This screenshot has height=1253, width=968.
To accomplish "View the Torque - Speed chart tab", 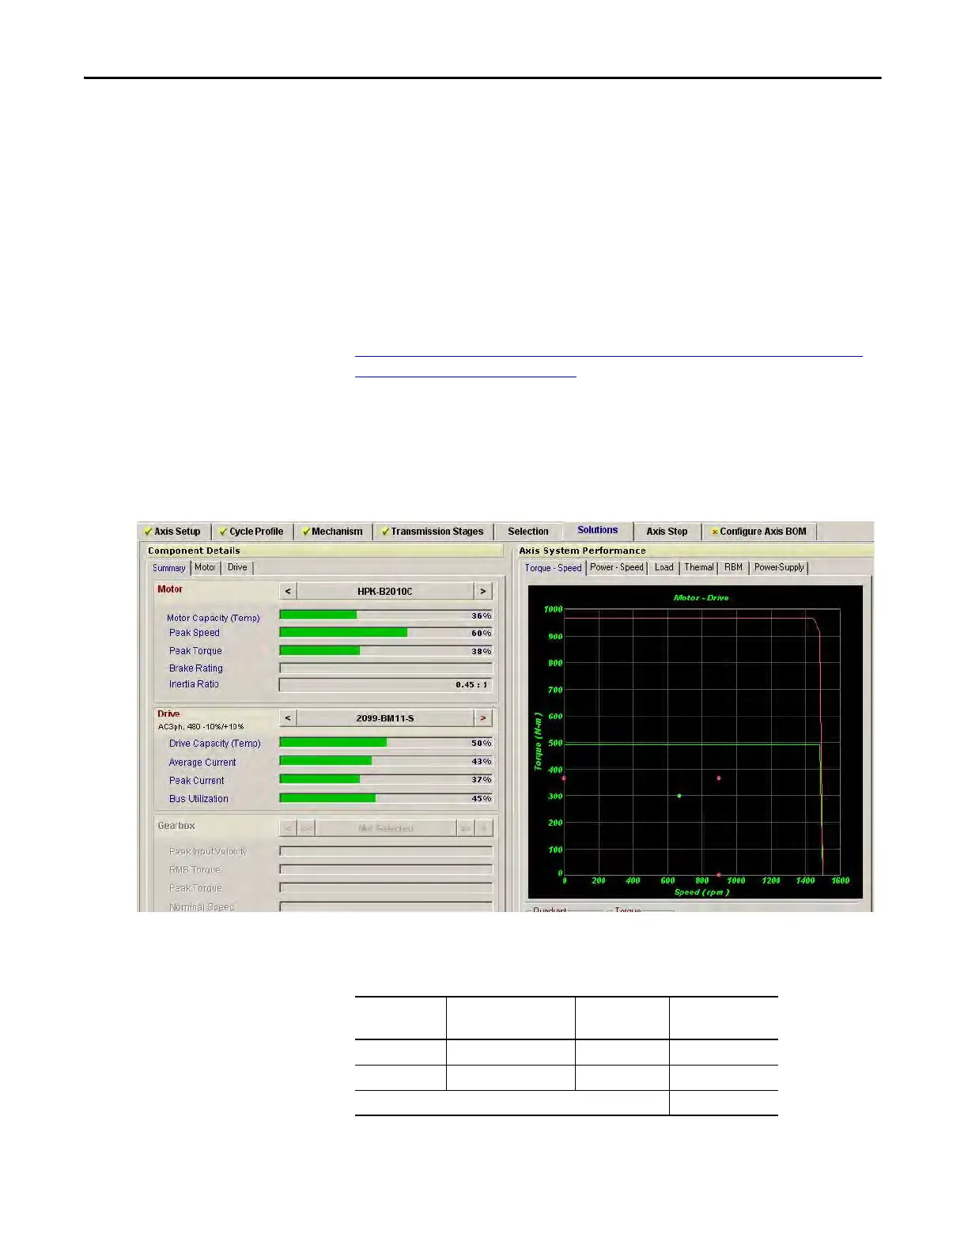I will click(553, 568).
